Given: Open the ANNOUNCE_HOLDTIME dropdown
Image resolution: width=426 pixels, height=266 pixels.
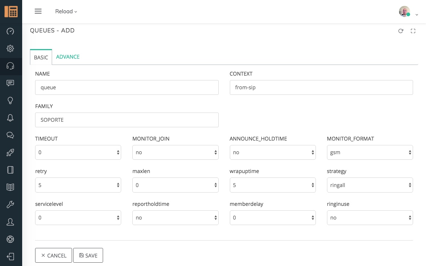Looking at the screenshot, I should pos(272,152).
